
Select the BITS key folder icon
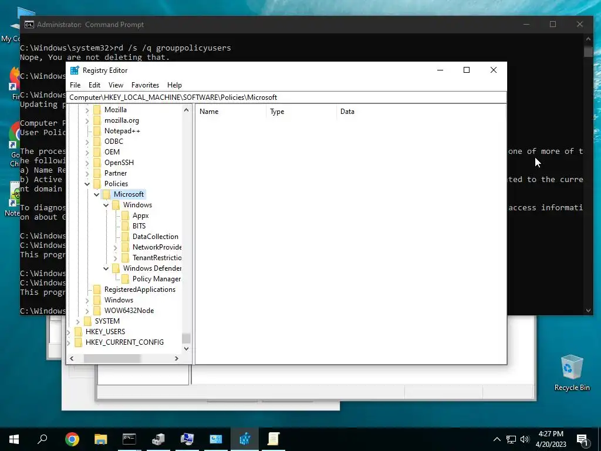(x=126, y=226)
